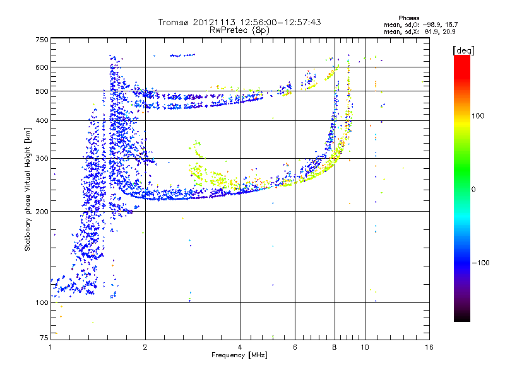Click the x-axis label "1"
505x378 pixels.
51,347
